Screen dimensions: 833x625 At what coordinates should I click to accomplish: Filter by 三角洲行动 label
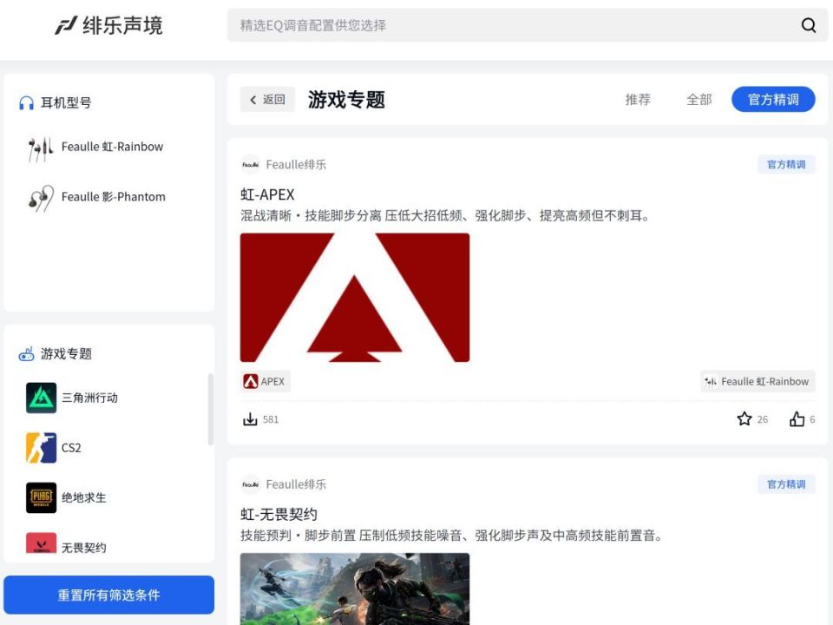(x=89, y=398)
